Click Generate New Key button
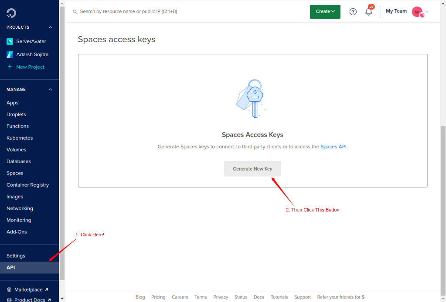This screenshot has width=446, height=302. point(252,169)
